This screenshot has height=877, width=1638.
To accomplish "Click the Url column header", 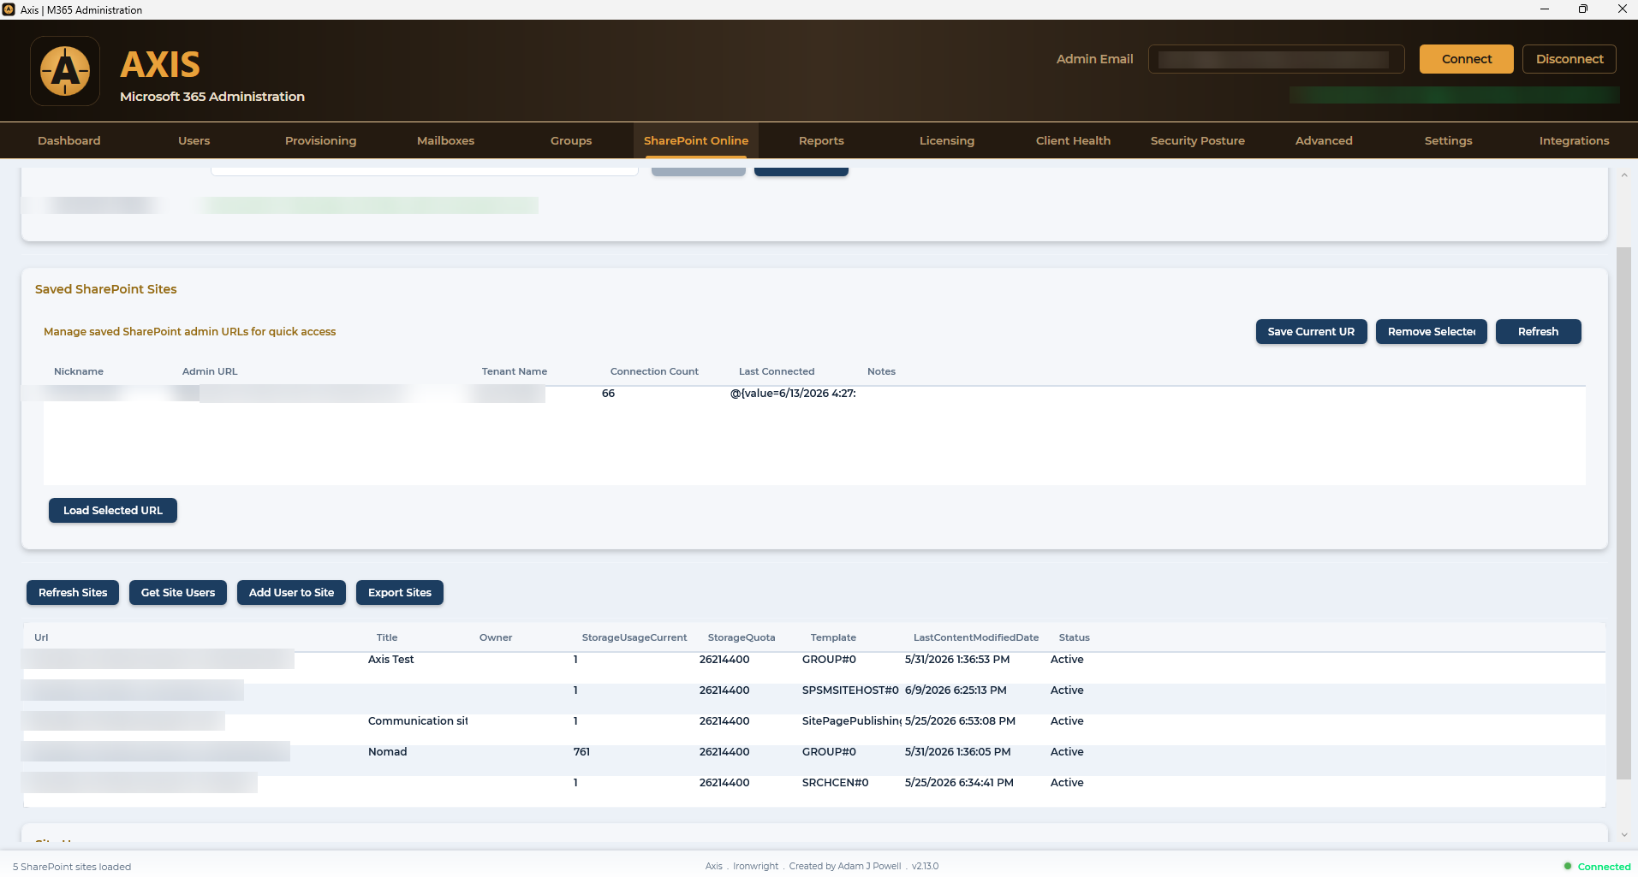I will point(41,637).
